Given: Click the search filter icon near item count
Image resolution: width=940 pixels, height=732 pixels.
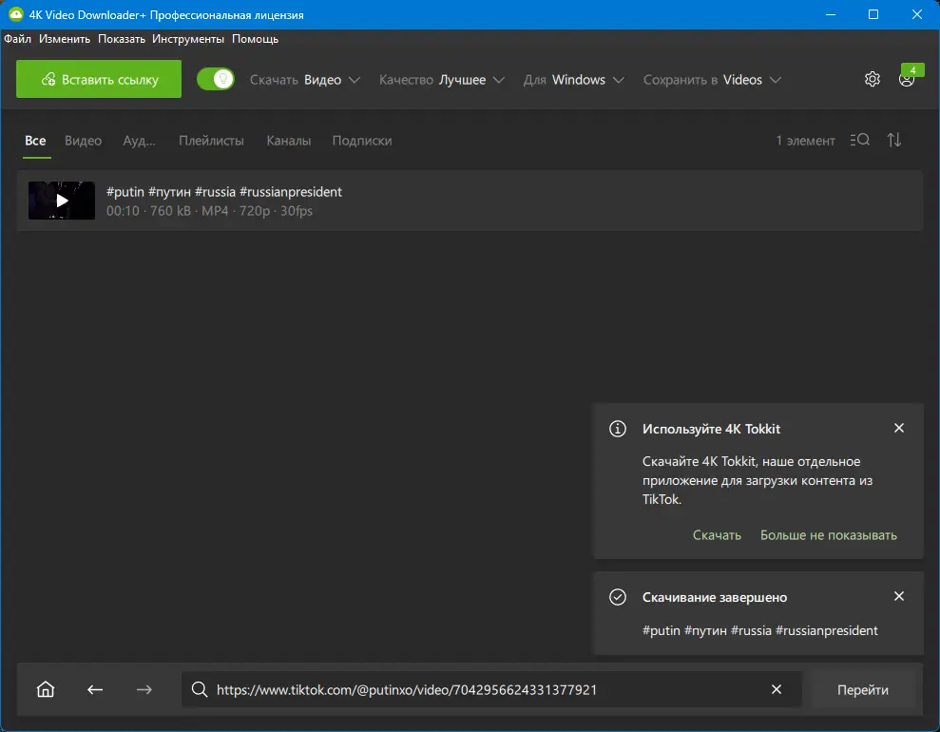Looking at the screenshot, I should click(858, 140).
